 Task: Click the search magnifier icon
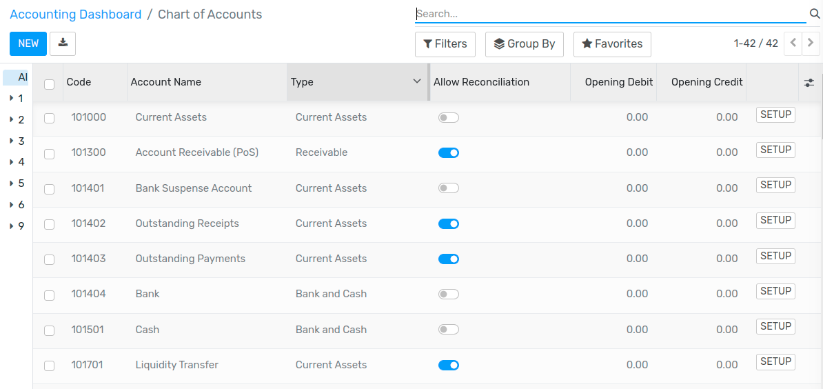(x=815, y=14)
